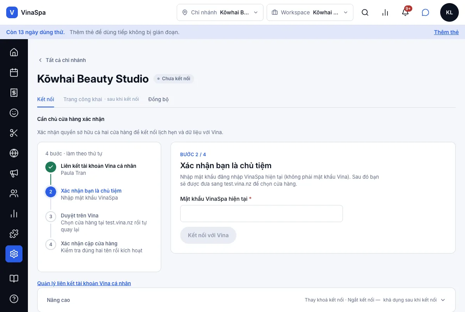Open the scissors services icon
The width and height of the screenshot is (465, 312).
click(14, 133)
